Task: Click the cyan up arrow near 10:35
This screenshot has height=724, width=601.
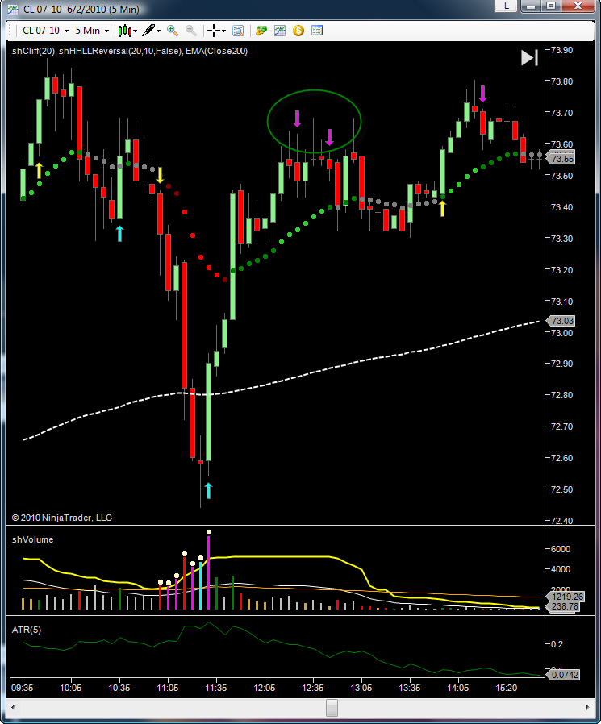Action: (x=119, y=233)
